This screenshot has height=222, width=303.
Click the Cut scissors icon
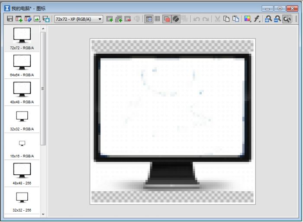pyautogui.click(x=218, y=19)
